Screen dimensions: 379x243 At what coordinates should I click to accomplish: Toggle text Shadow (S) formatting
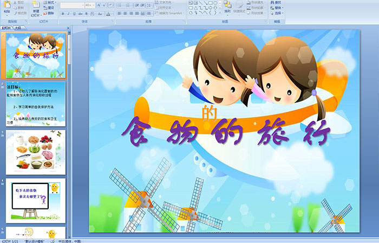click(86, 14)
